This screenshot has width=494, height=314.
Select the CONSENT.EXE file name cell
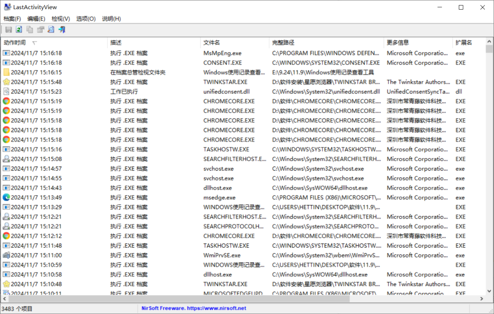(222, 63)
